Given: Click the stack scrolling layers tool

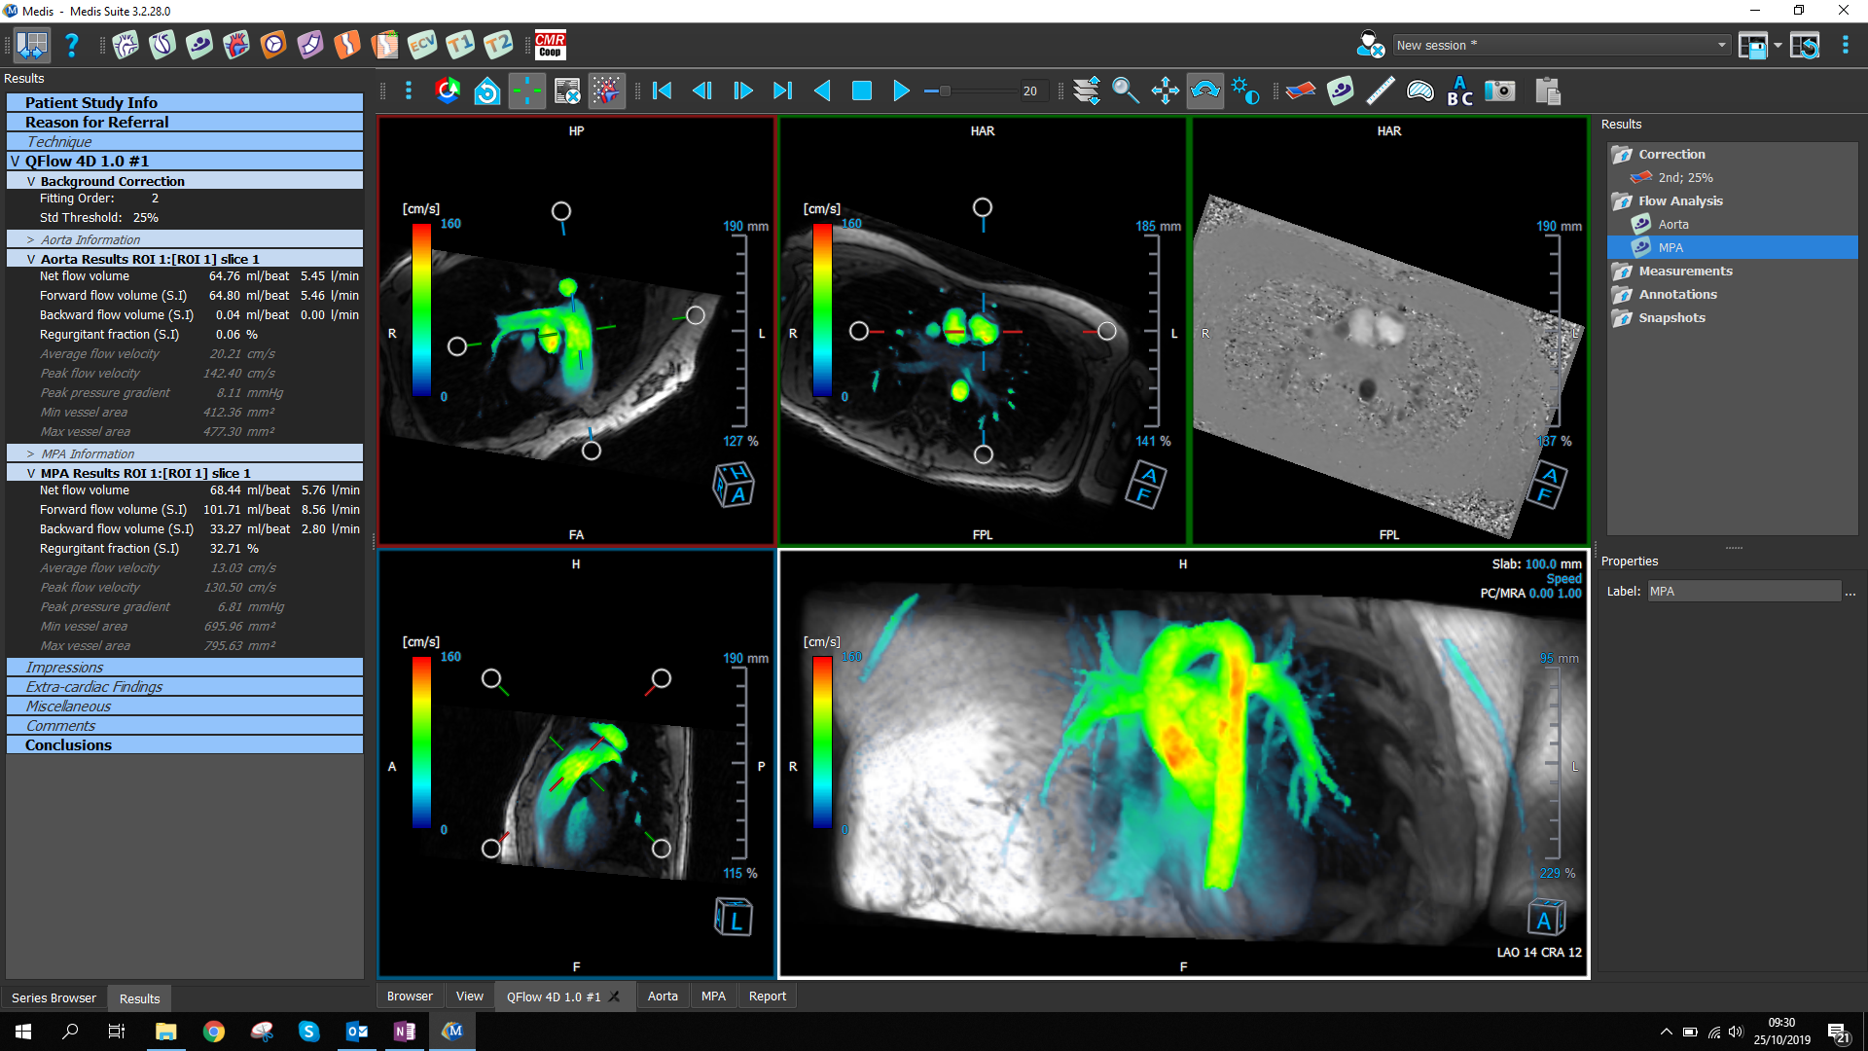Looking at the screenshot, I should point(1087,91).
